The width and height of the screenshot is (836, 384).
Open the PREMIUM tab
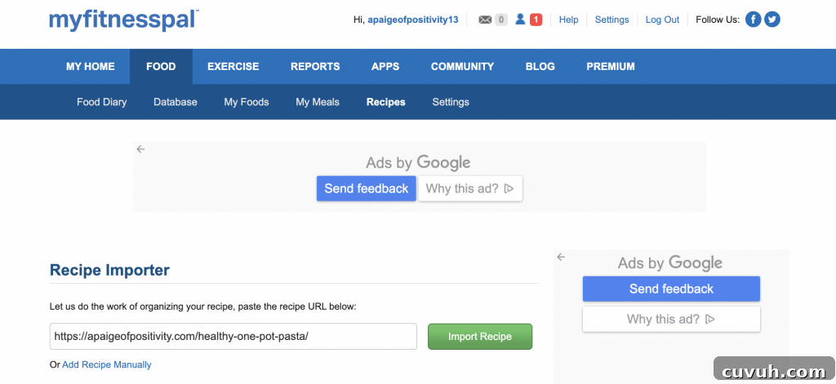(x=611, y=67)
